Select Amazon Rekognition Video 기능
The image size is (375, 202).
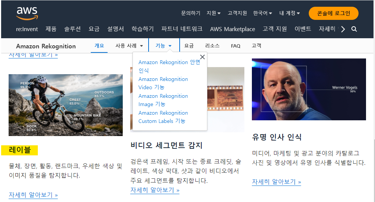pyautogui.click(x=163, y=83)
